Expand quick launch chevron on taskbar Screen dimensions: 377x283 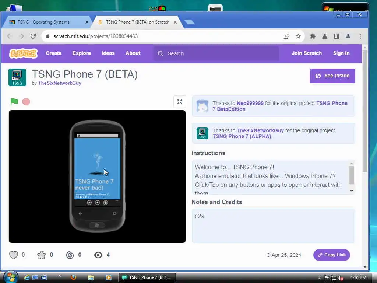[60, 276]
